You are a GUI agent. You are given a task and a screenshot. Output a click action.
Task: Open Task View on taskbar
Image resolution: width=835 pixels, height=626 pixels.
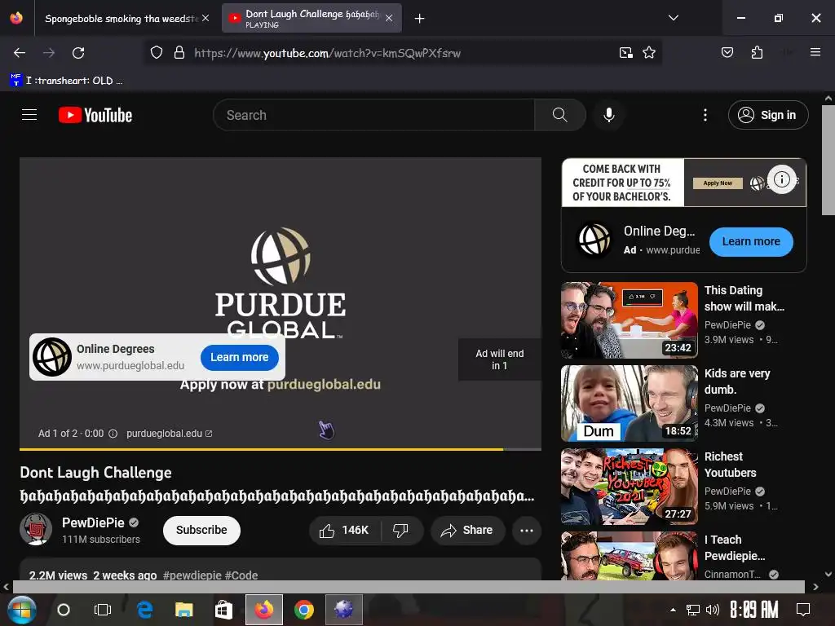pyautogui.click(x=102, y=610)
